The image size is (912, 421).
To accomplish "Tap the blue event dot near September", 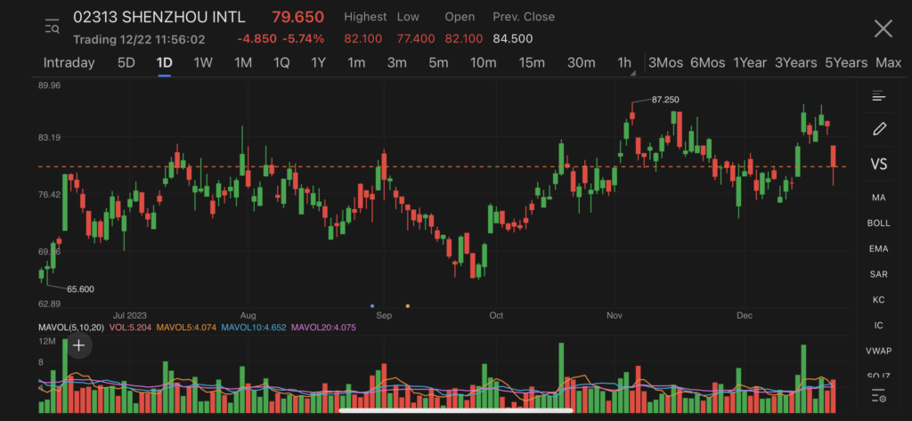I will 372,305.
